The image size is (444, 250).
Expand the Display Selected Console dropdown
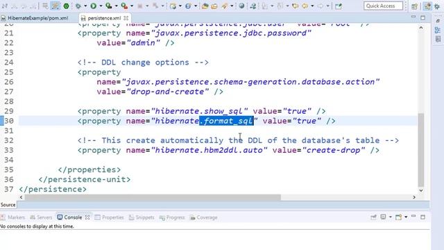tap(390, 217)
